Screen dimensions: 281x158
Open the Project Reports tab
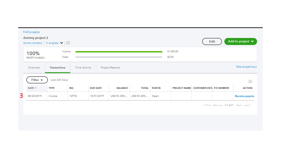click(110, 67)
